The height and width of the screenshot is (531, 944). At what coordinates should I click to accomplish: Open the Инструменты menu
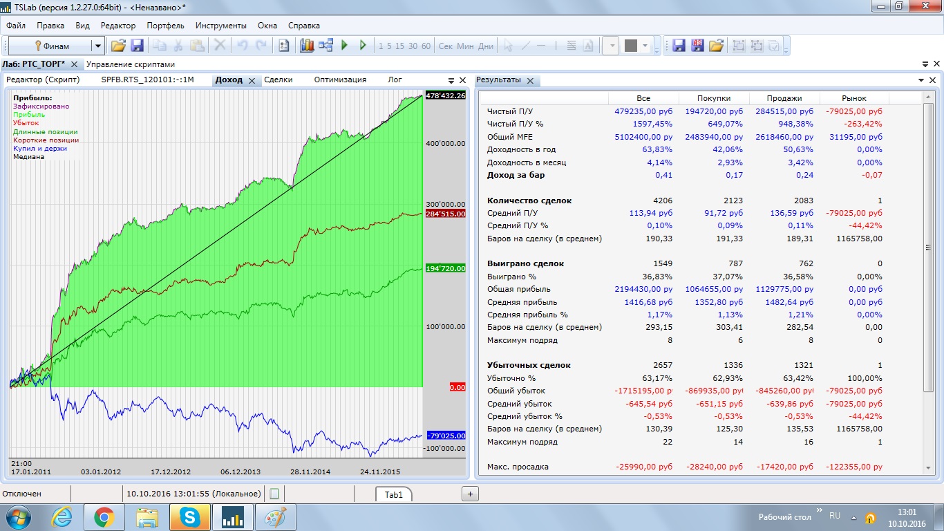click(220, 26)
